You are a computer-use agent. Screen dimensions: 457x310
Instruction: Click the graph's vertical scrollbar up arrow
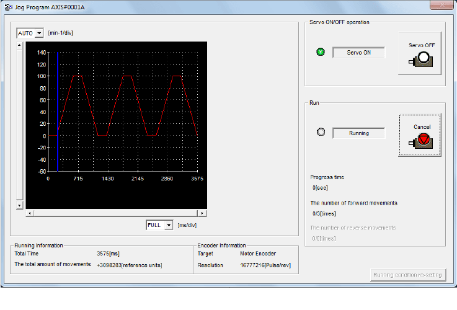pyautogui.click(x=19, y=45)
